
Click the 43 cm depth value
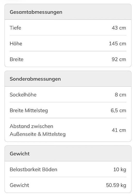click(x=119, y=28)
